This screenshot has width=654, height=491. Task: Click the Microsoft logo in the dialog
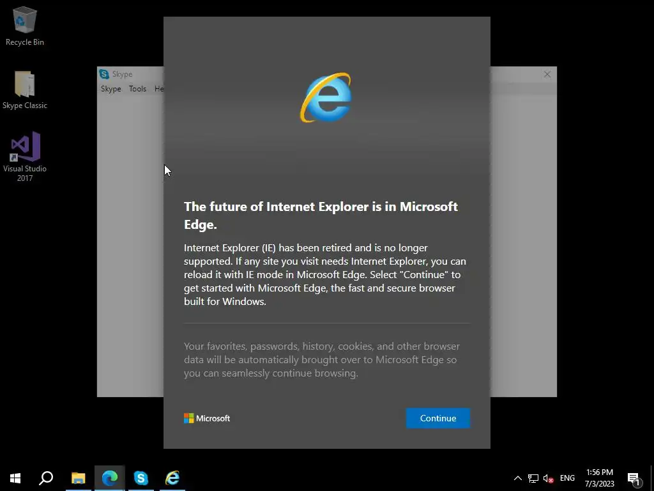[207, 418]
